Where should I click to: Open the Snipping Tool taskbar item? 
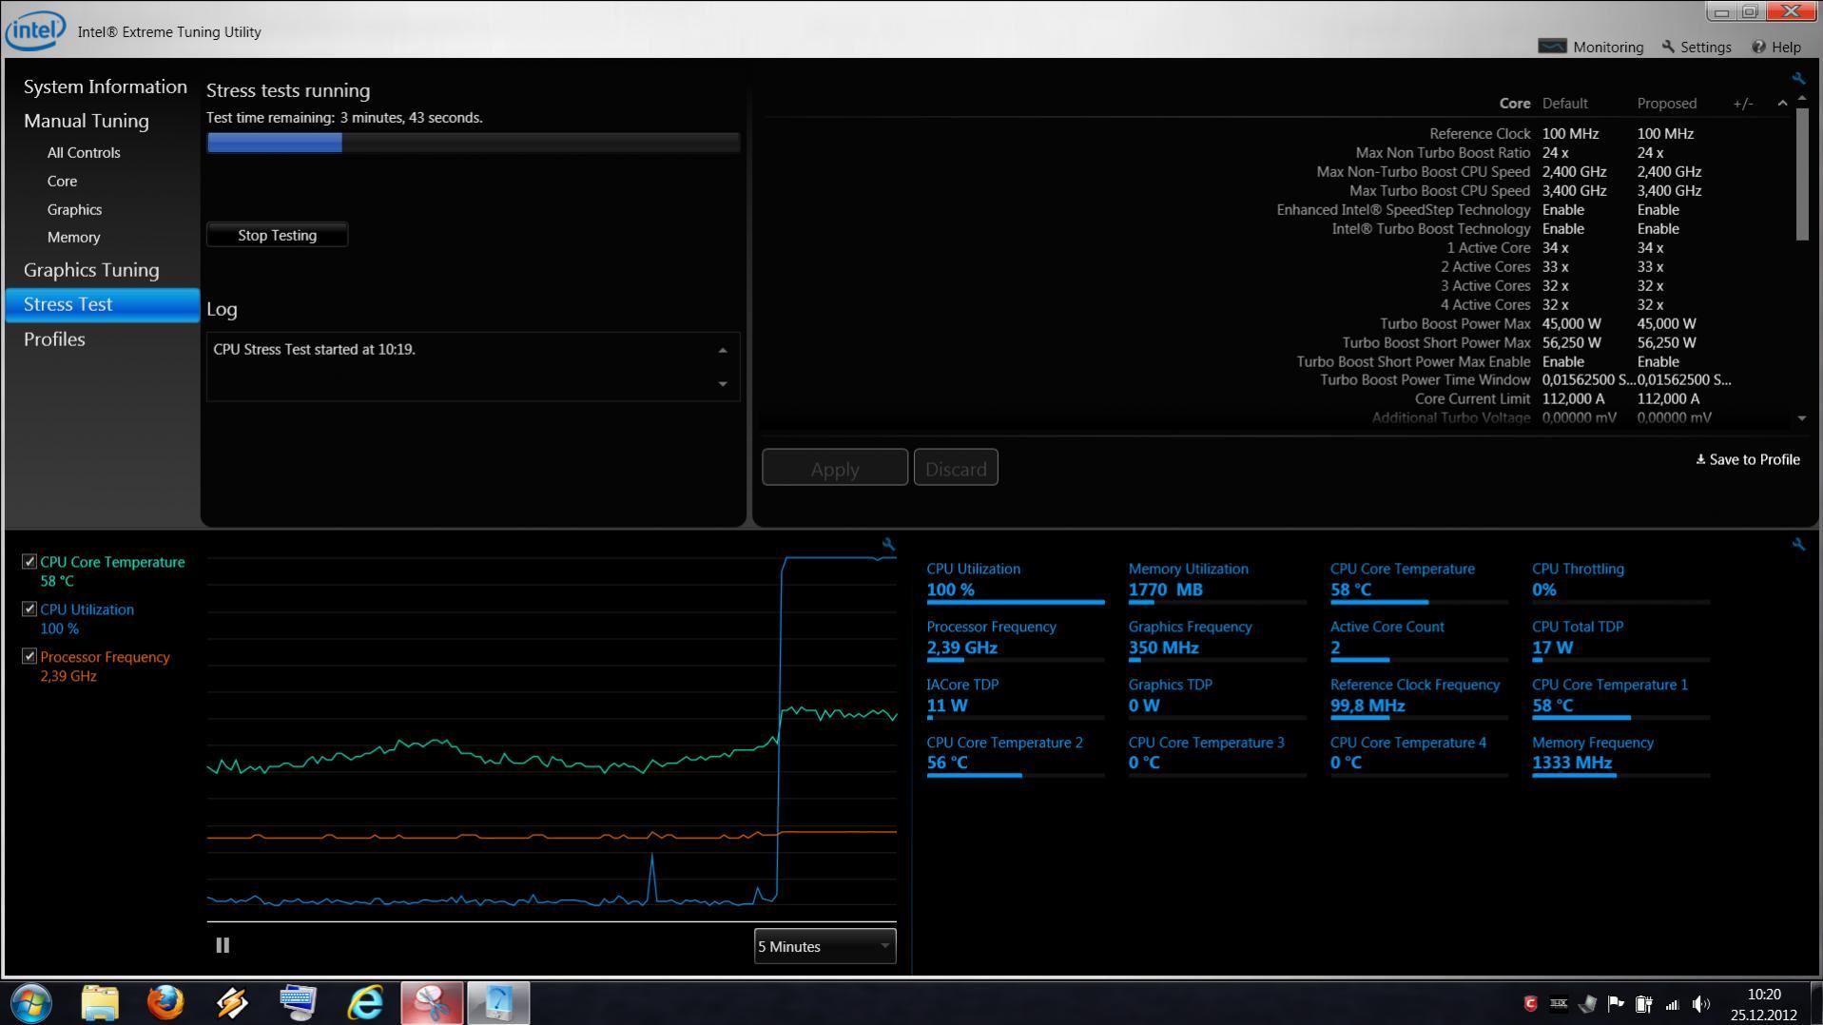coord(432,1003)
